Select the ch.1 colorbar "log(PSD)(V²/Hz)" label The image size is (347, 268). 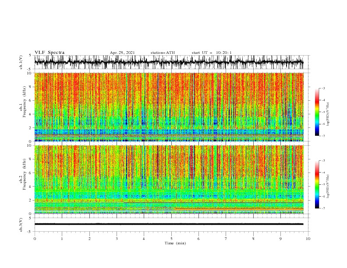[x=328, y=114]
